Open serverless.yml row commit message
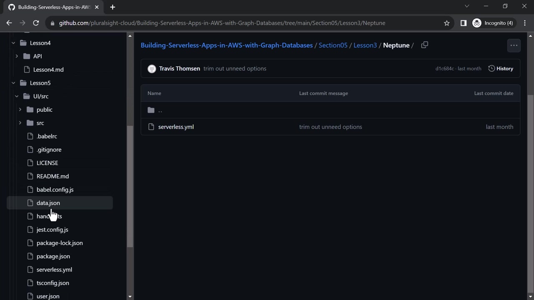 pyautogui.click(x=330, y=127)
